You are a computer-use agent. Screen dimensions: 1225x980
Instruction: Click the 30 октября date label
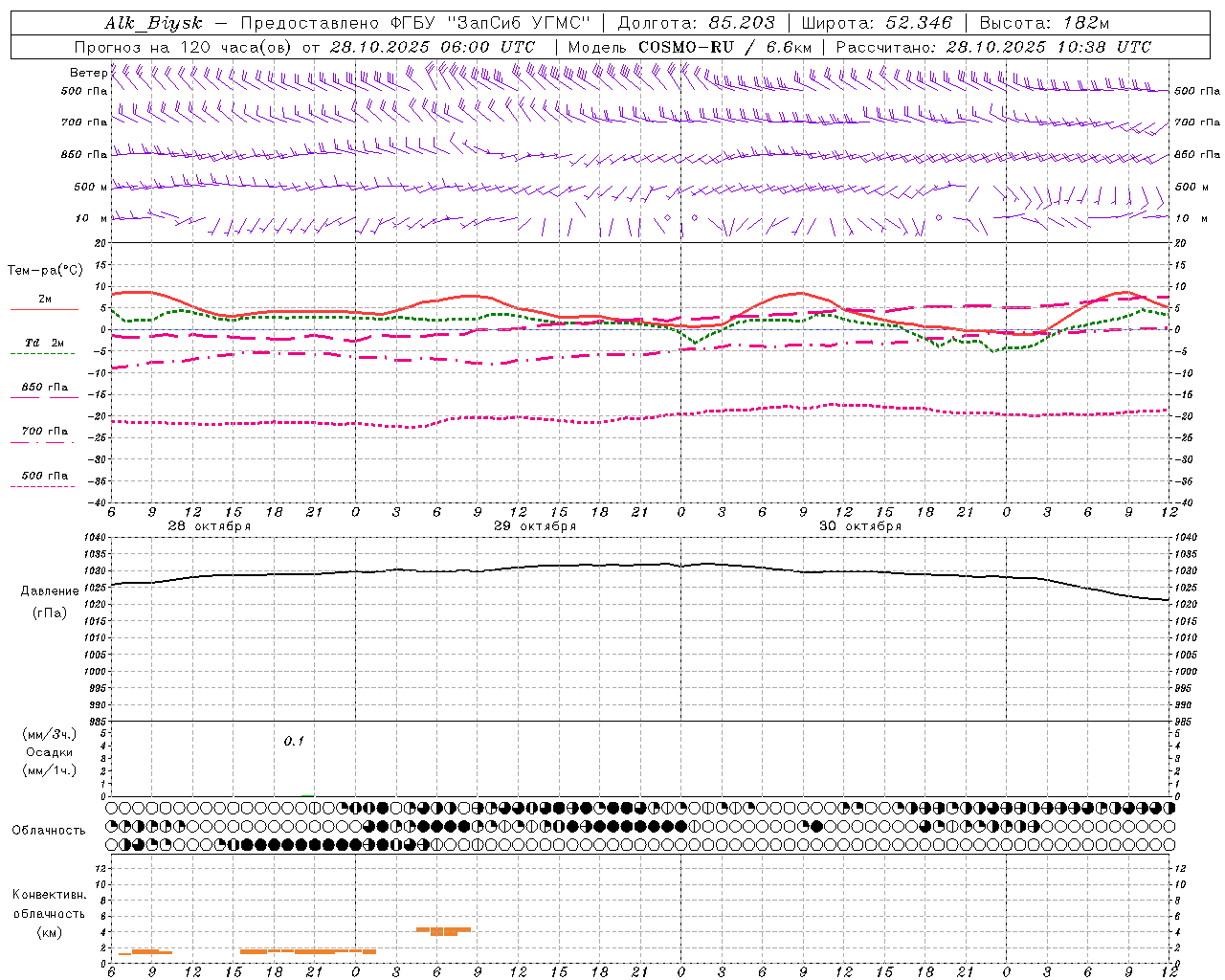coord(860,526)
